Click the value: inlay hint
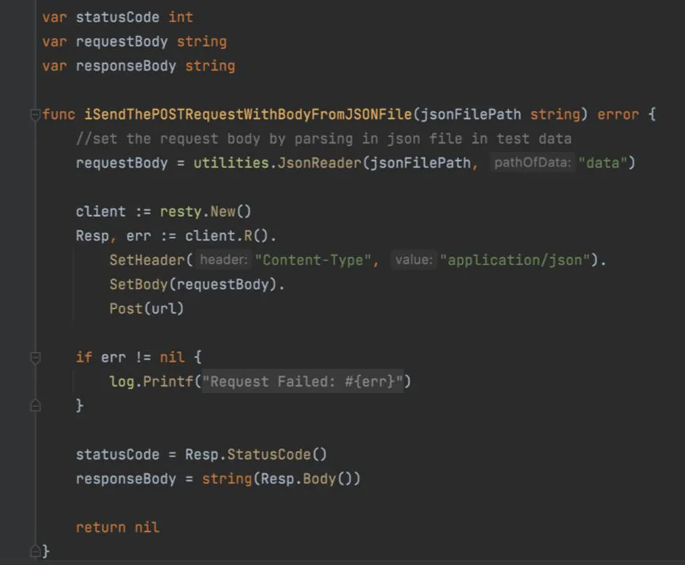The width and height of the screenshot is (685, 565). coord(414,260)
